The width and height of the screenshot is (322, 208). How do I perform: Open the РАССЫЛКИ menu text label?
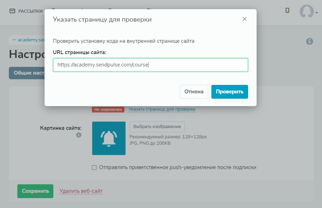click(30, 11)
